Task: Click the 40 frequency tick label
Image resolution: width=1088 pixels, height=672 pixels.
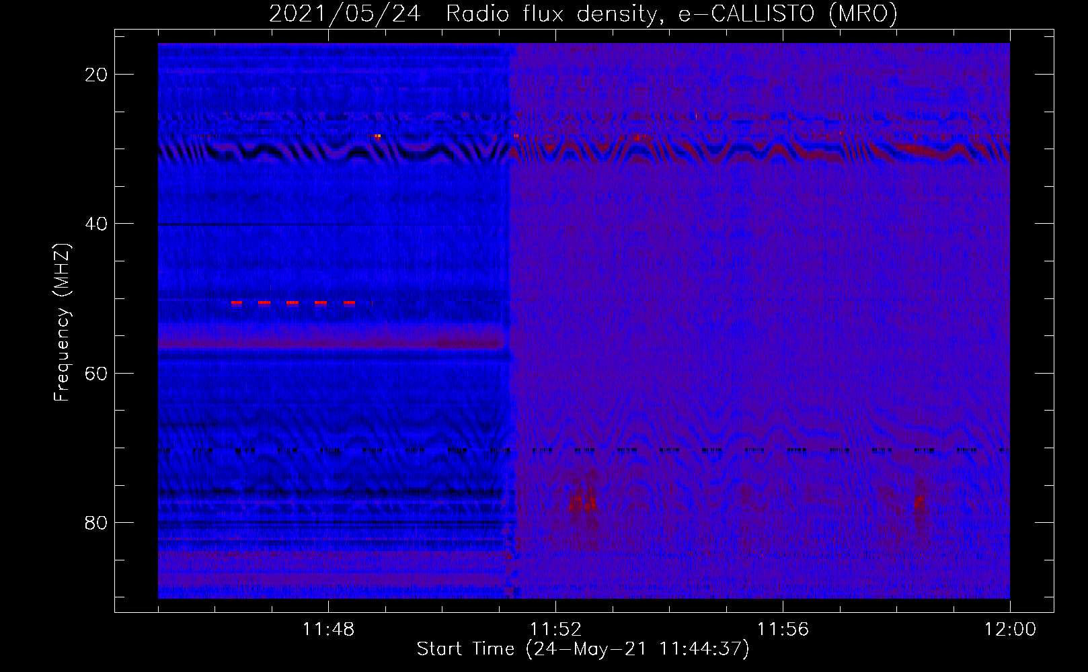Action: 97,223
